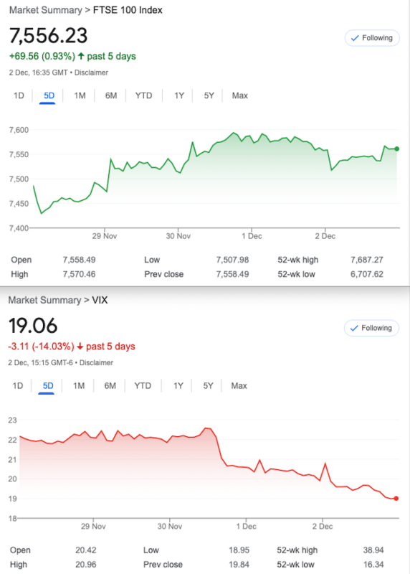Click VIX Open value 20.42
Image resolution: width=410 pixels, height=574 pixels.
click(x=86, y=550)
